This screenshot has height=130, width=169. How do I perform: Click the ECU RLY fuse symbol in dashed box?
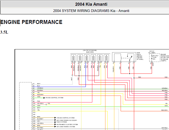tap(152, 57)
